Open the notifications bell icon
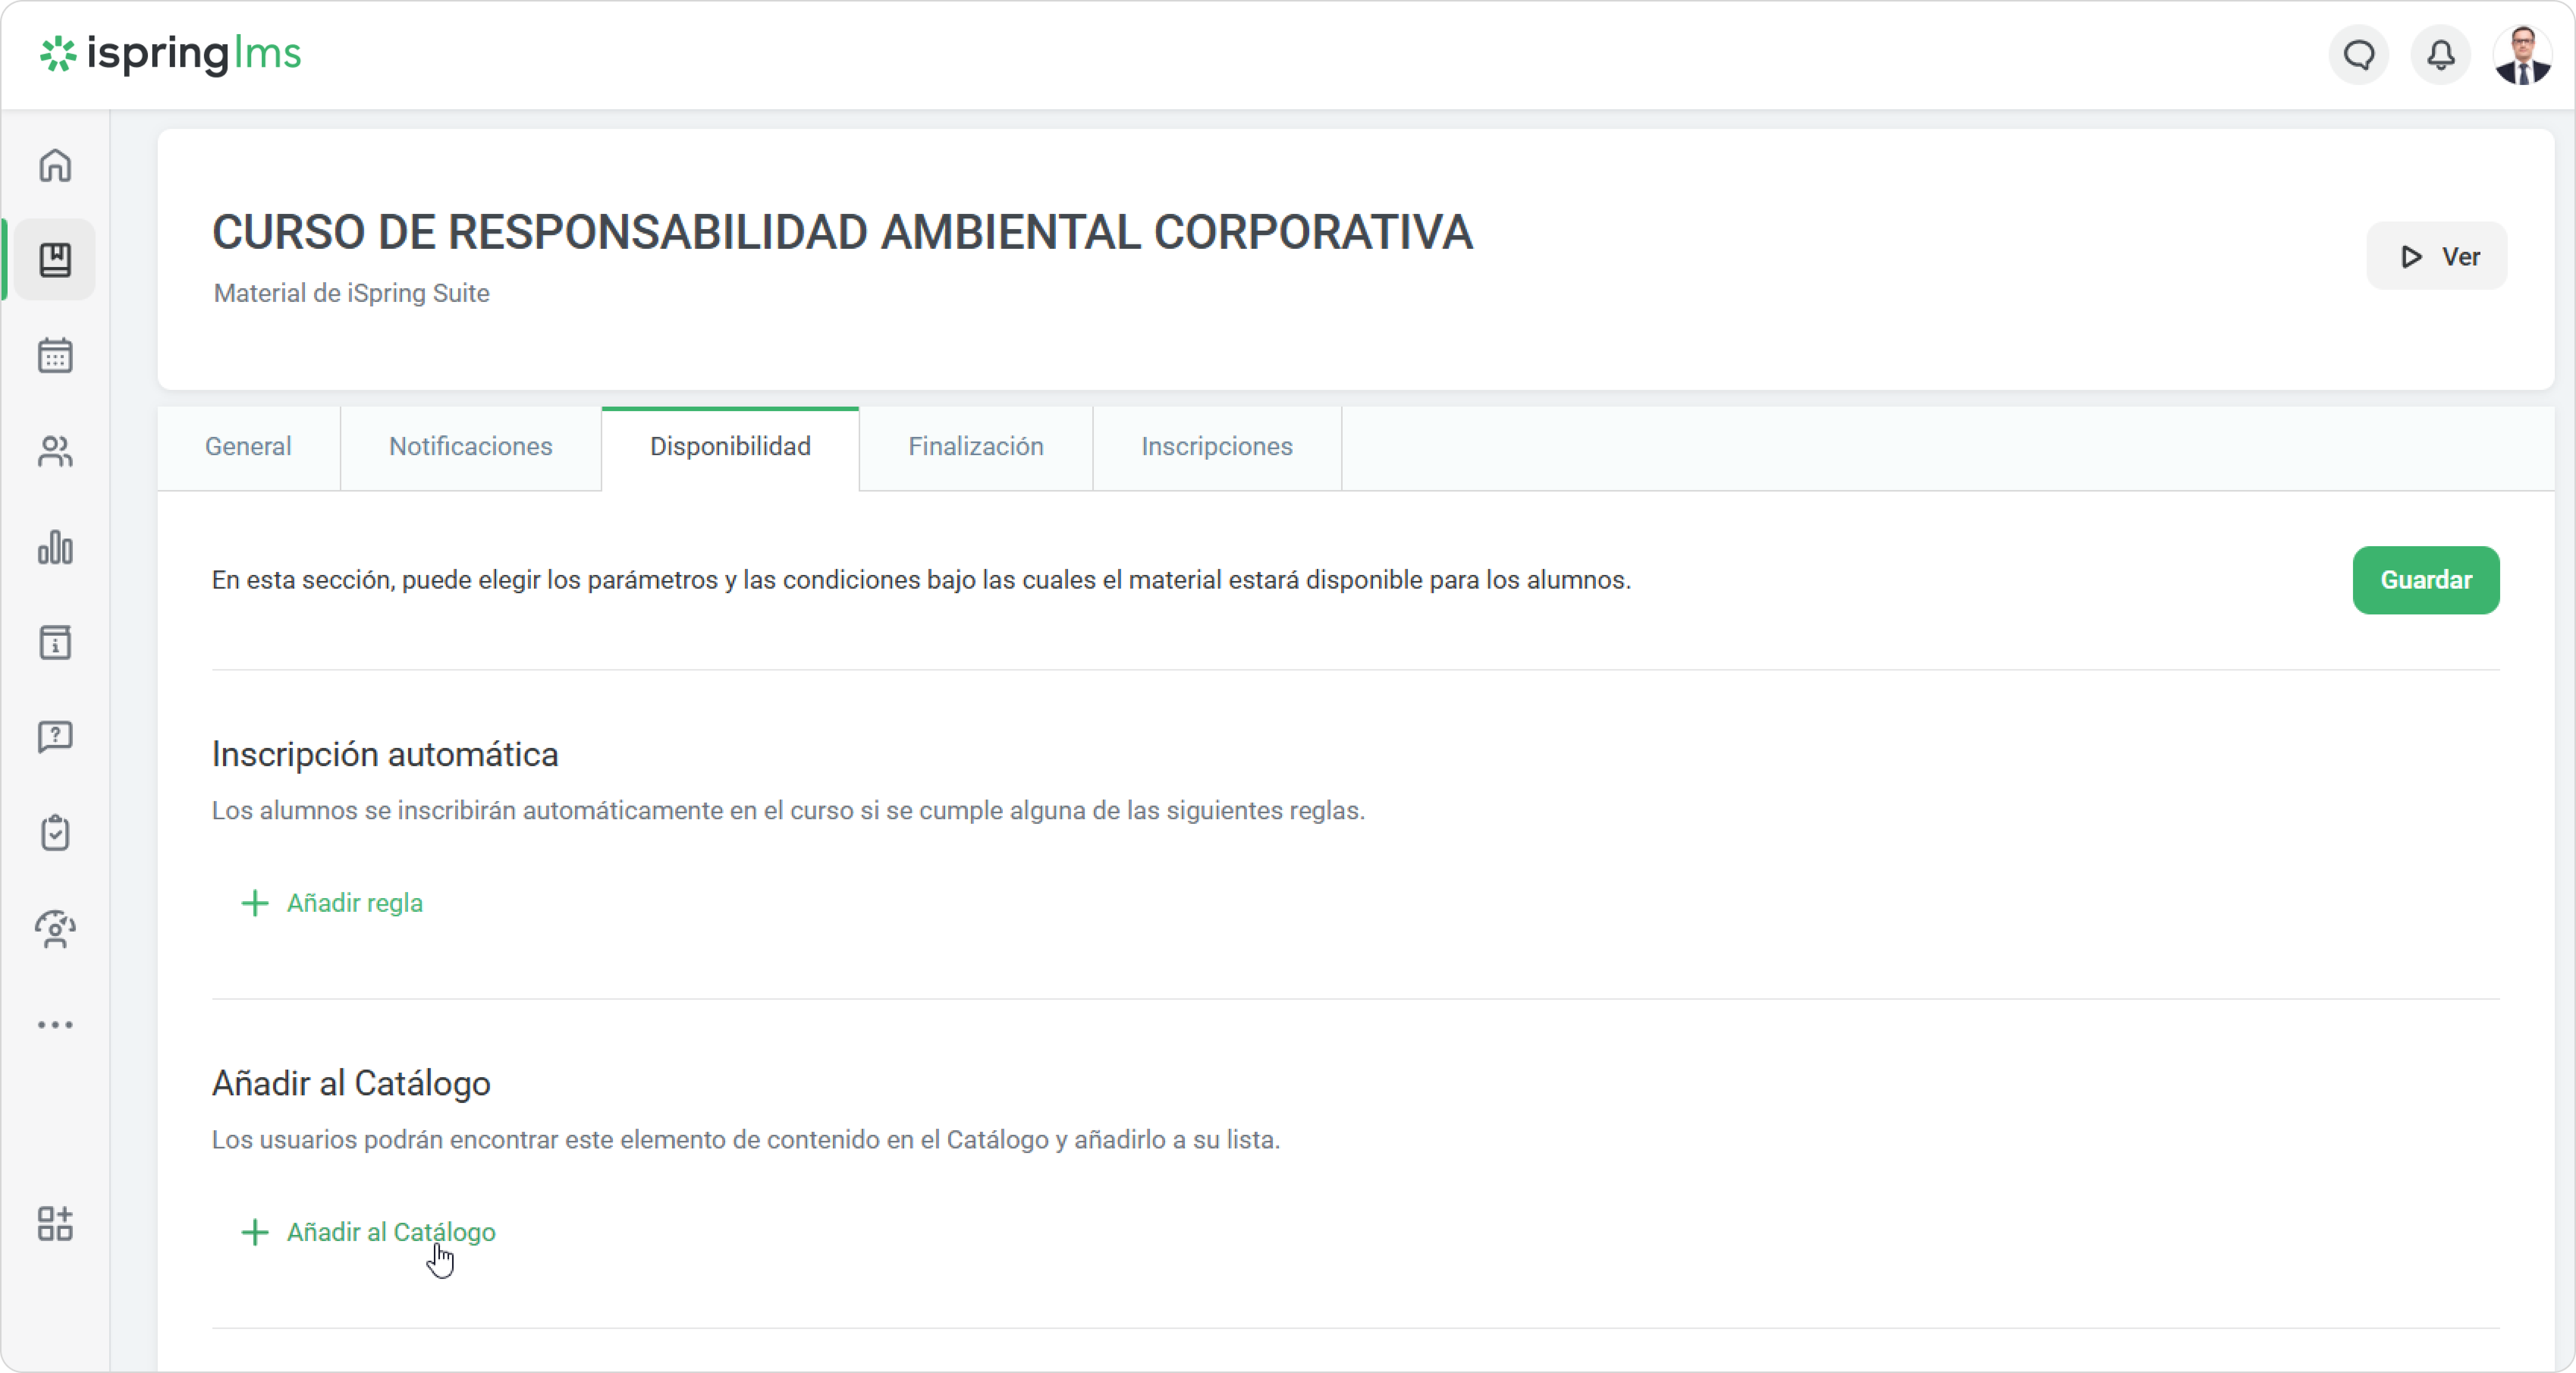Viewport: 2576px width, 1373px height. pyautogui.click(x=2441, y=55)
